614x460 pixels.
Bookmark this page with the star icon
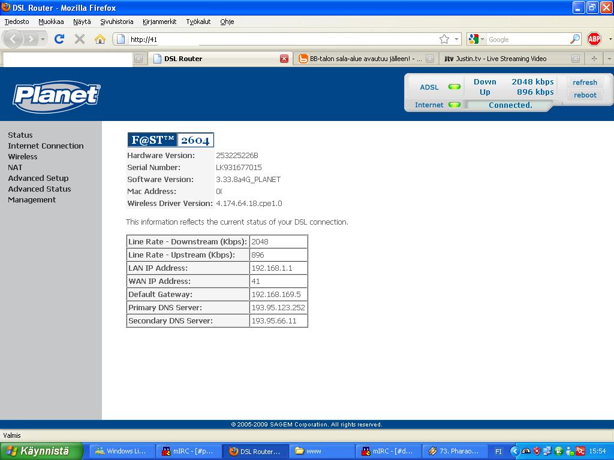[x=444, y=39]
